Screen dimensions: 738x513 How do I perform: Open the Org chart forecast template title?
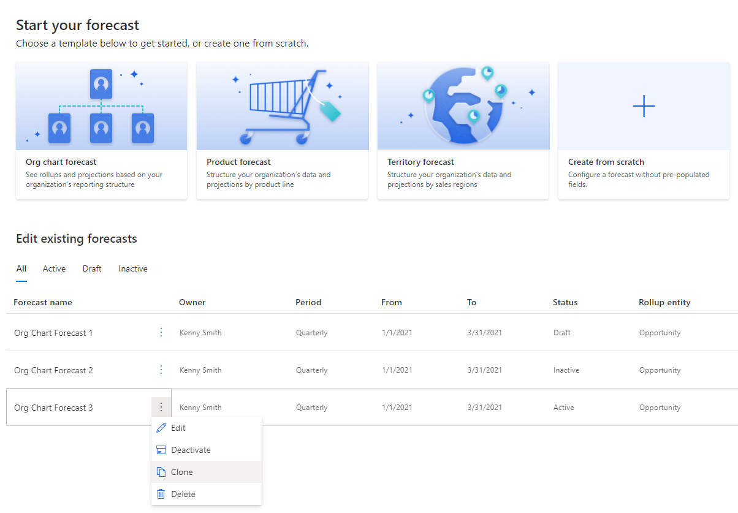coord(61,162)
